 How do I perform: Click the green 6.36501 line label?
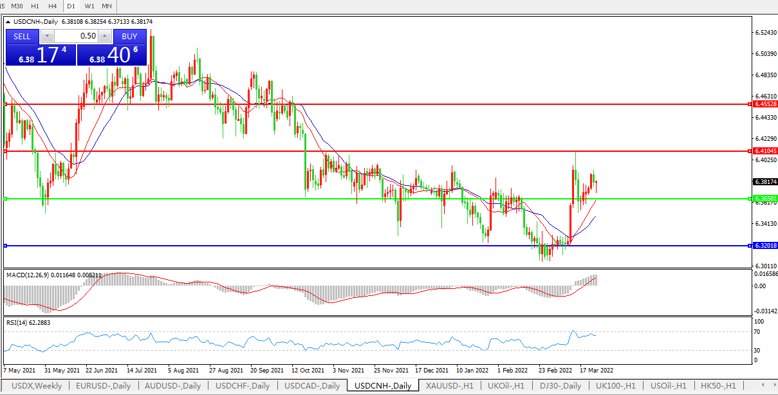(765, 199)
